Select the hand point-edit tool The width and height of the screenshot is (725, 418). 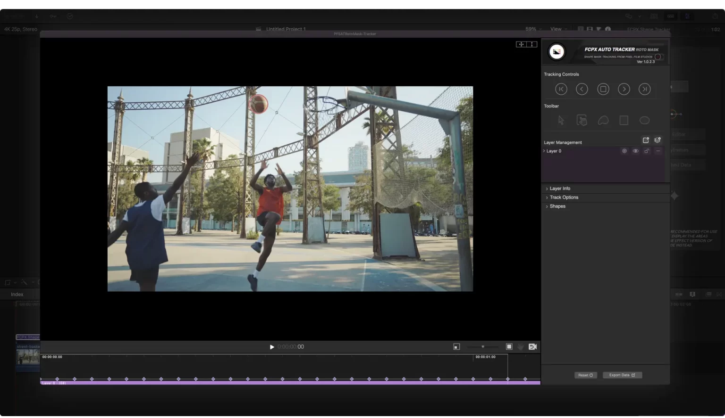click(582, 121)
